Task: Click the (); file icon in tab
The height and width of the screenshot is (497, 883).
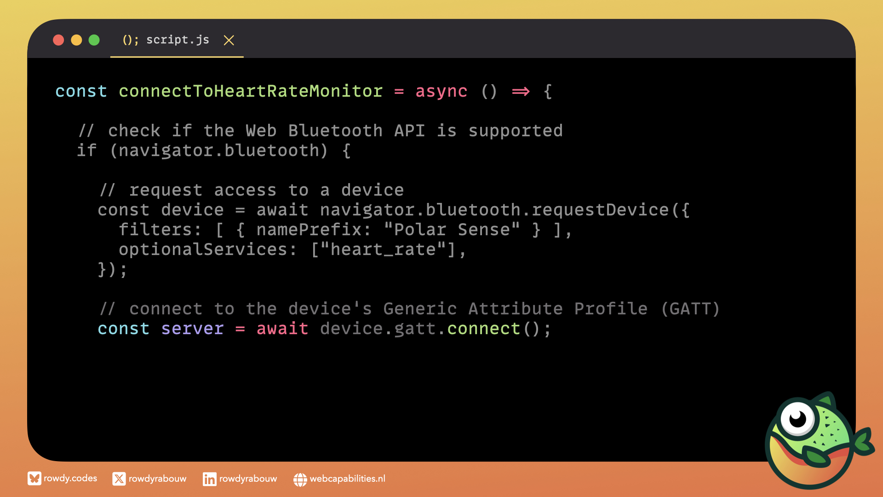Action: (x=130, y=40)
